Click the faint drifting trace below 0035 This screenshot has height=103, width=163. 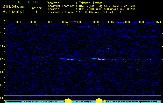[82, 61]
